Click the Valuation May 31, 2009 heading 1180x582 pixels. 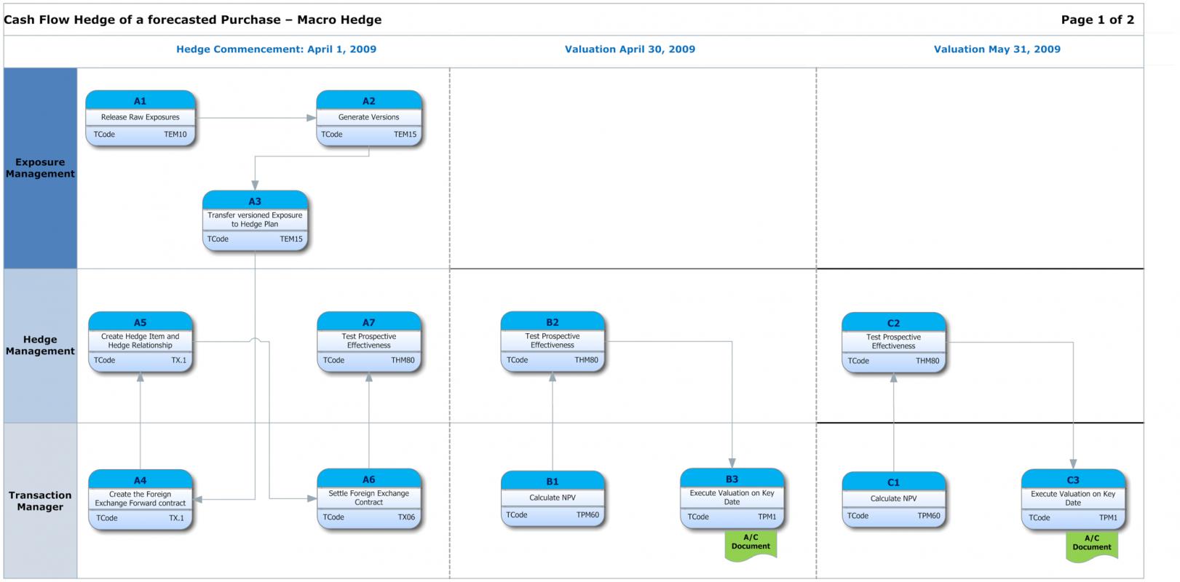[997, 49]
